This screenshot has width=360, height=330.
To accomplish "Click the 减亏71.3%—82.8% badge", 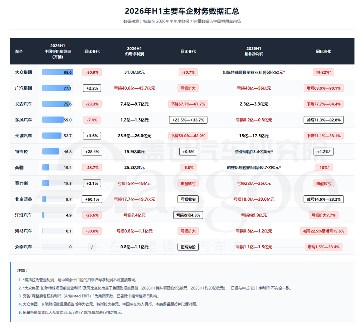I will coord(323,120).
